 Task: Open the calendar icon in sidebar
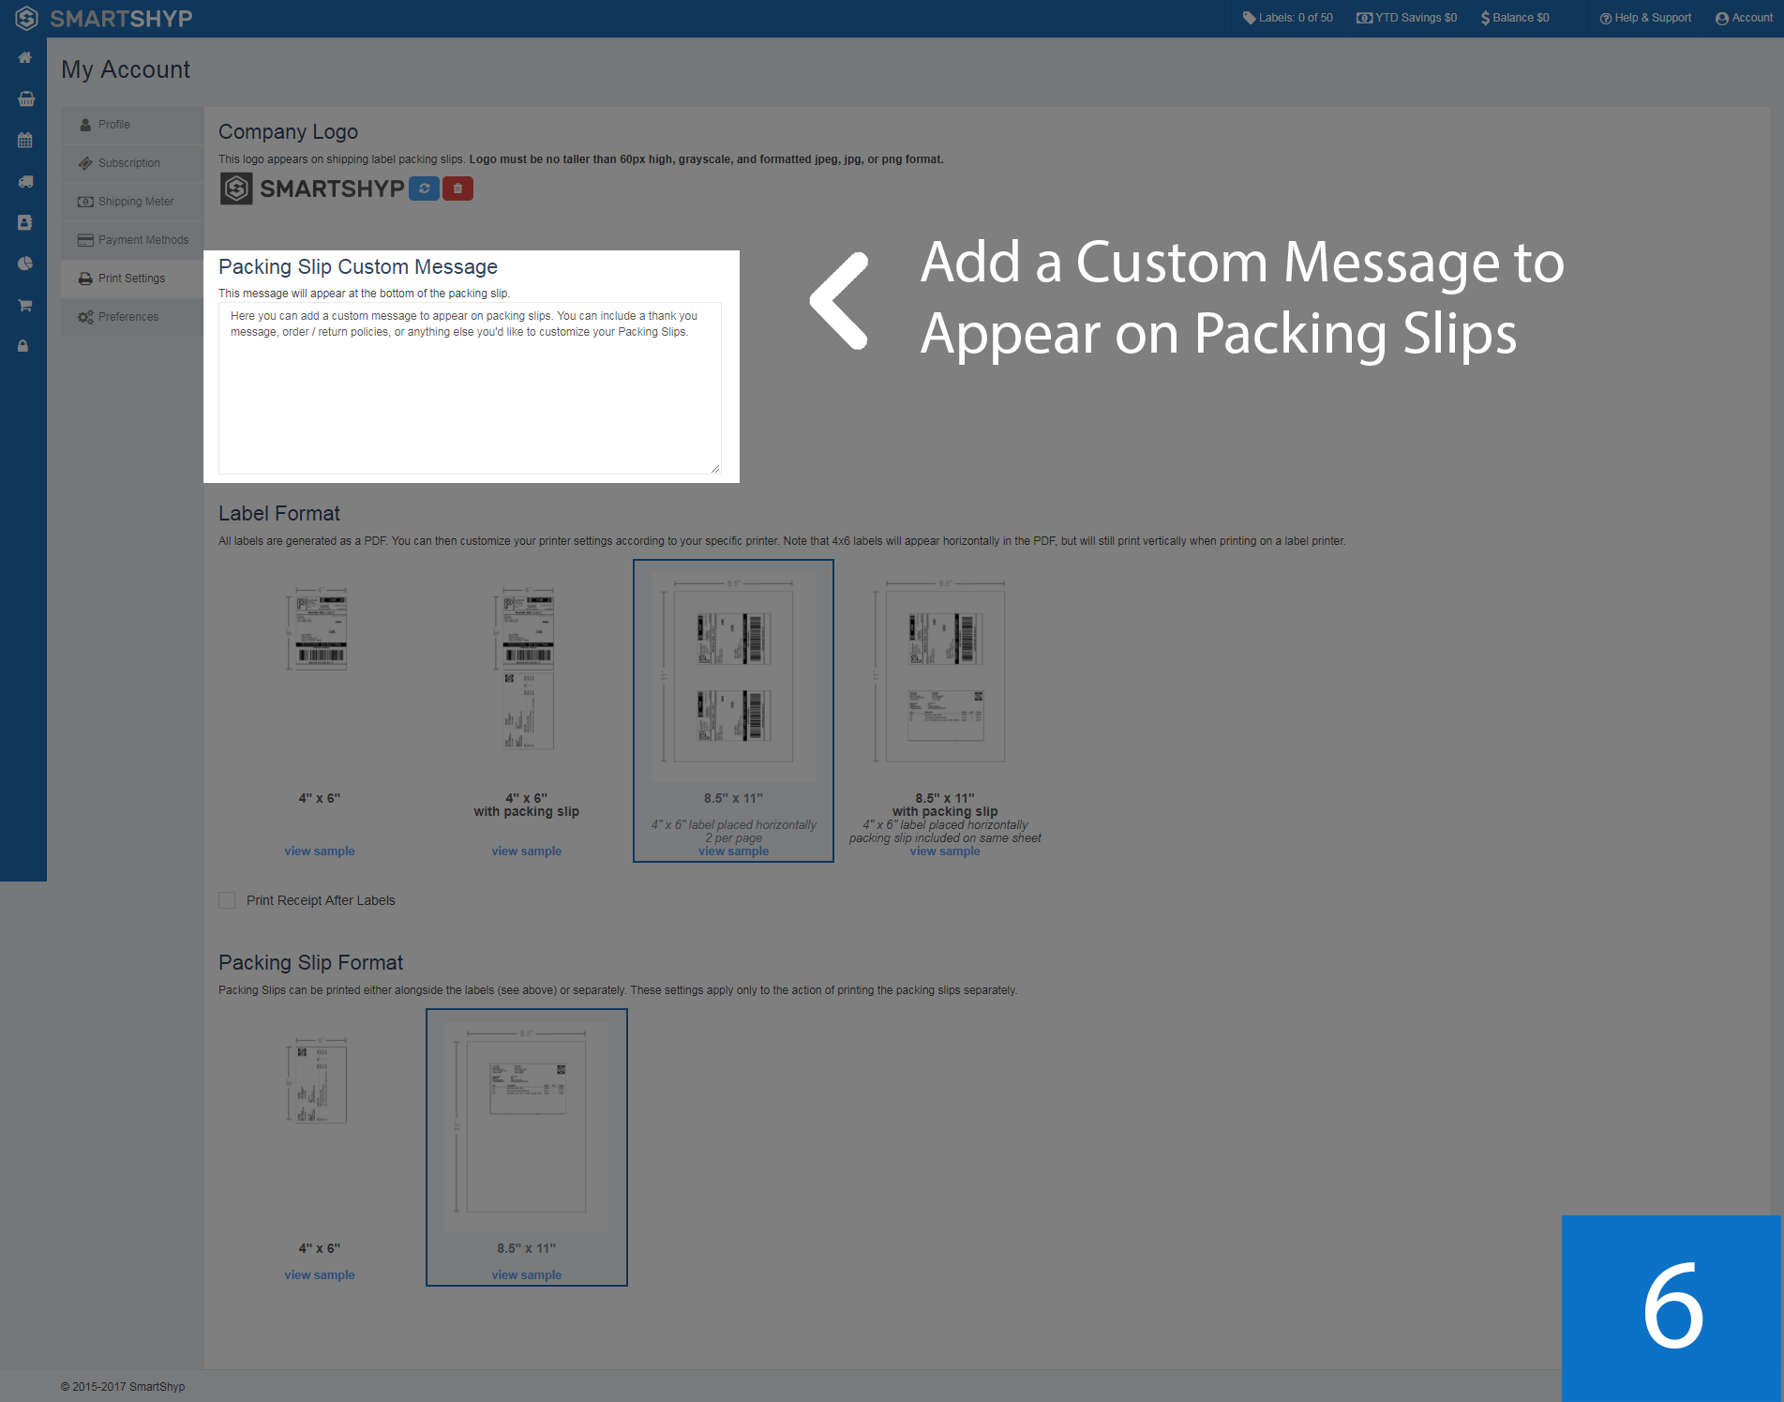pos(25,141)
